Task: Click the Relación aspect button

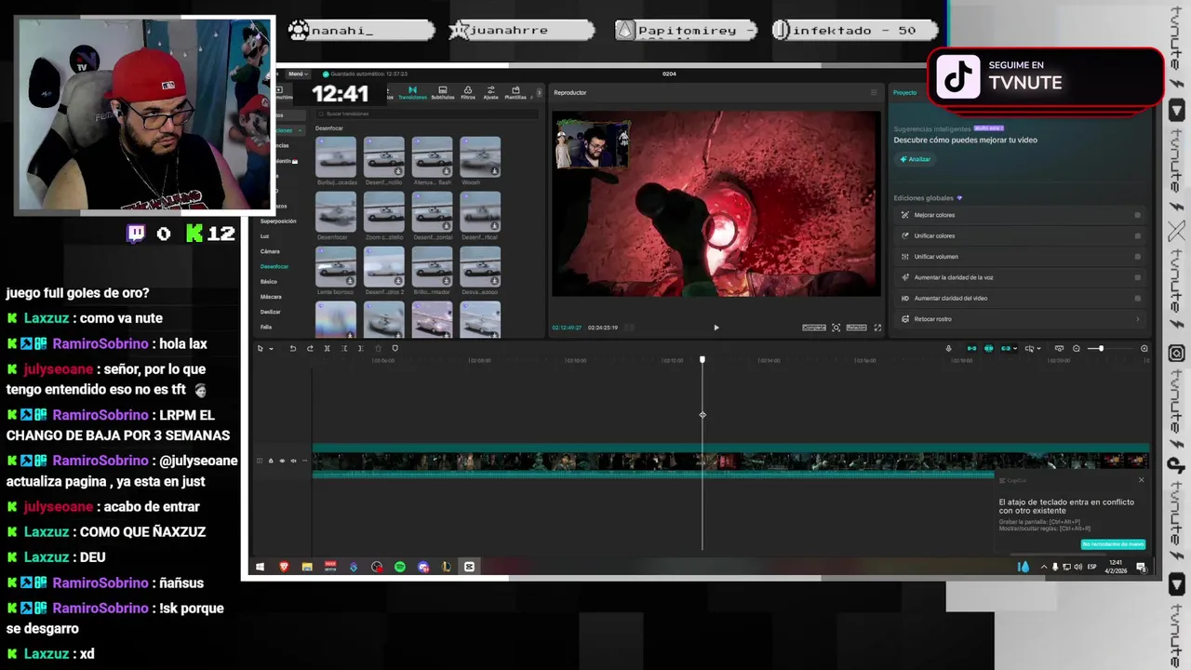Action: [x=856, y=328]
